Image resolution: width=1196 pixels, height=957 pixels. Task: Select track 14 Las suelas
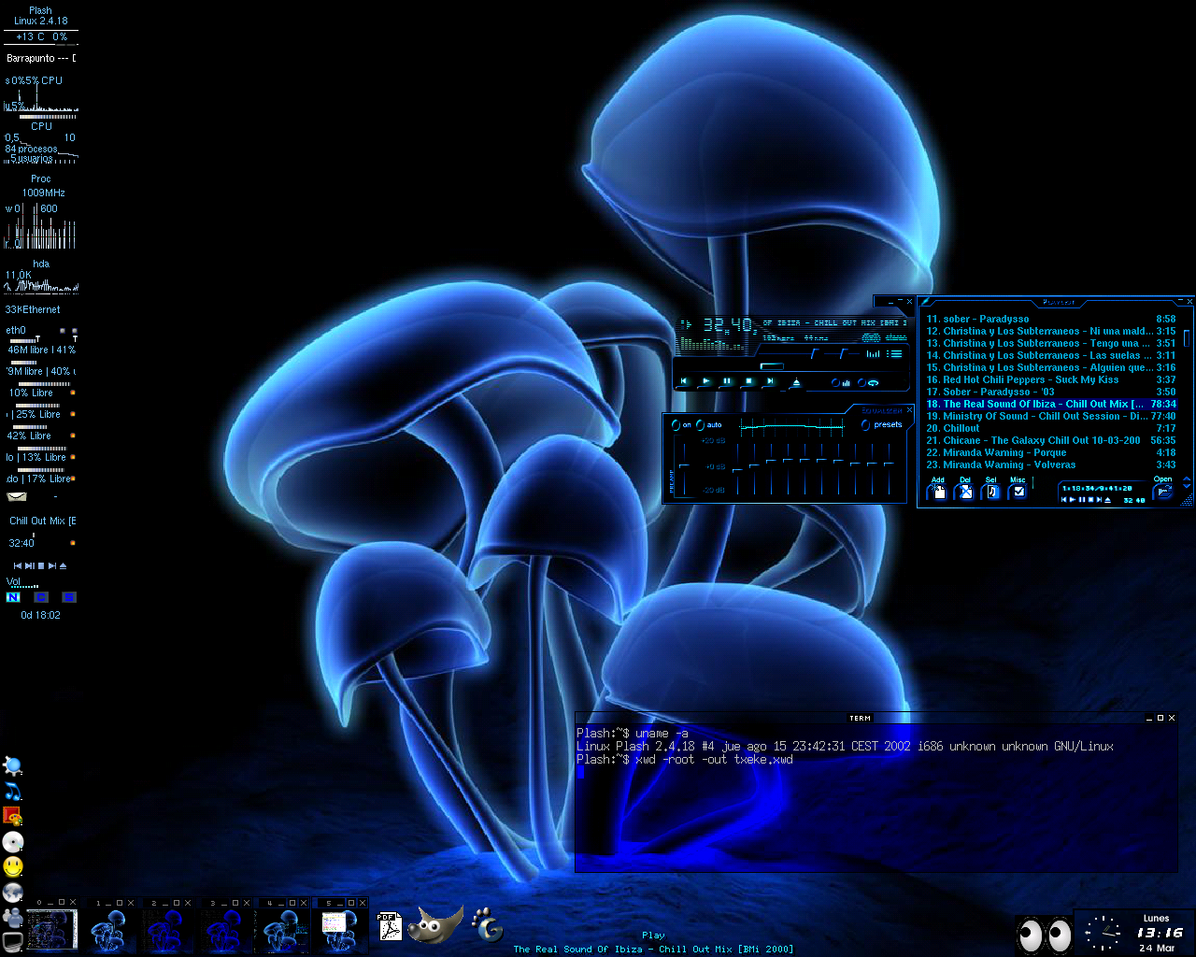coord(1051,355)
